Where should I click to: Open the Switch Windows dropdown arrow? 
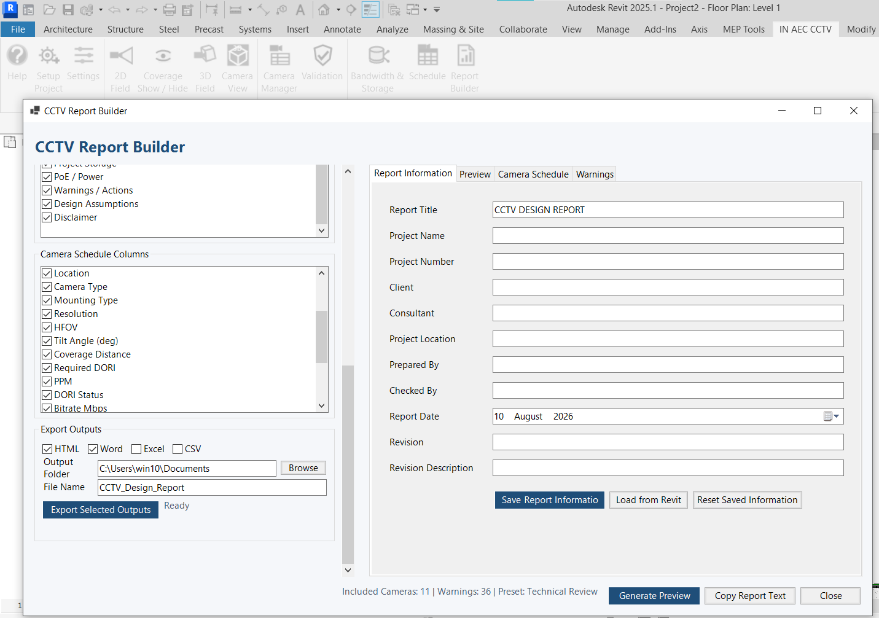(425, 10)
